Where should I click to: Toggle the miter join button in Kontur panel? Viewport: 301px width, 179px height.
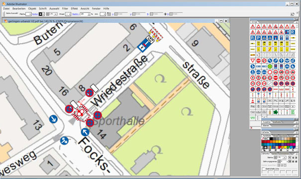(x=290, y=162)
